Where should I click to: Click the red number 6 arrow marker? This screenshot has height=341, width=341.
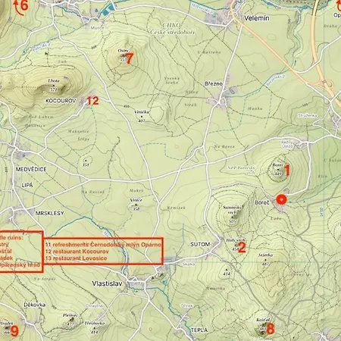21,7
